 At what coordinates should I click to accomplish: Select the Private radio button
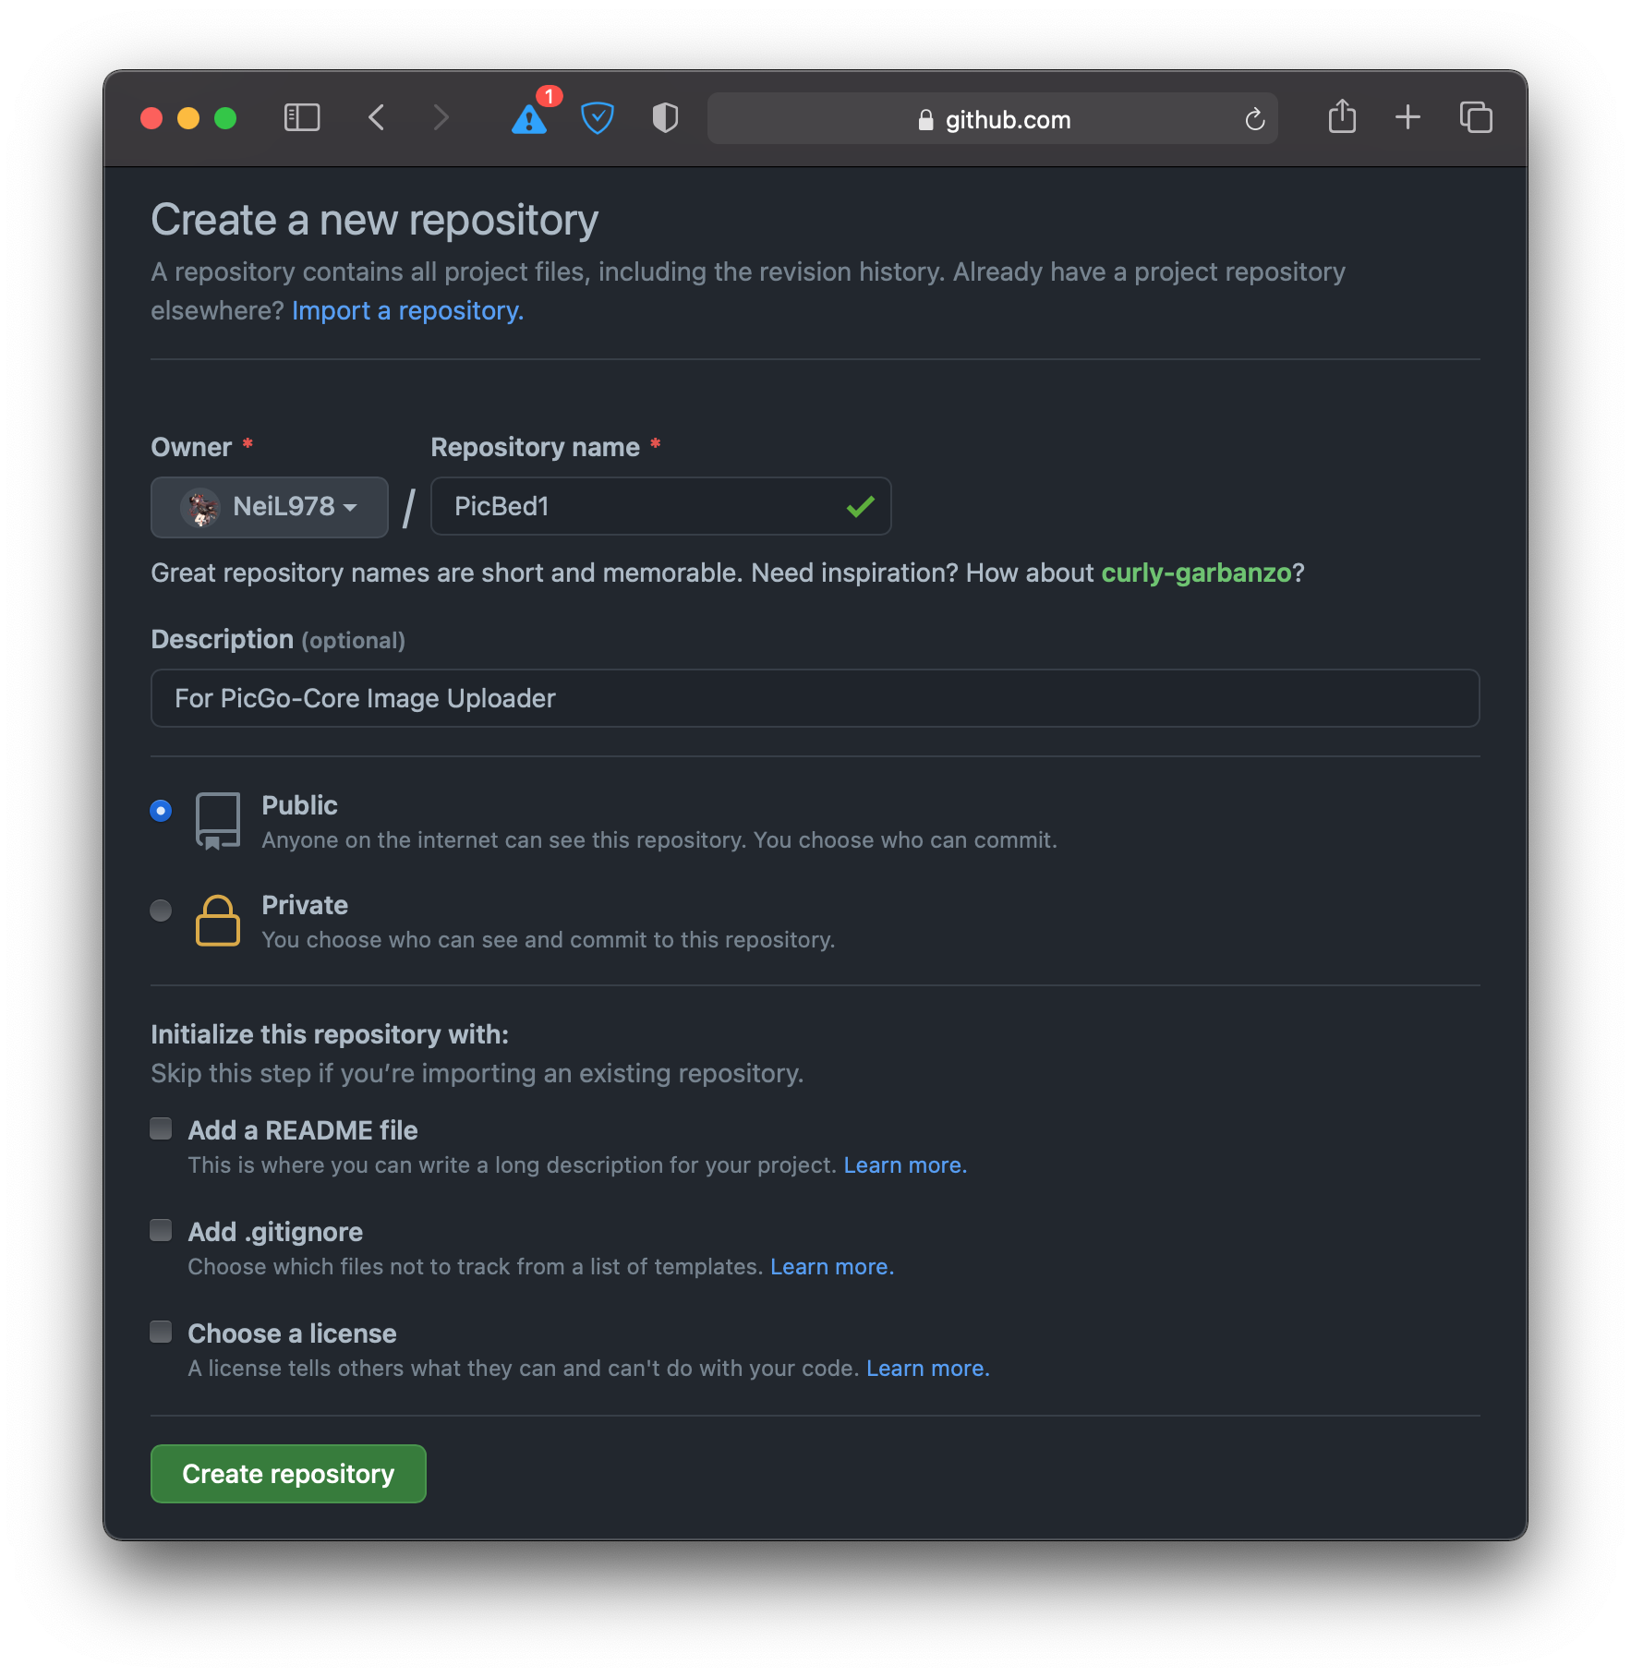click(161, 911)
